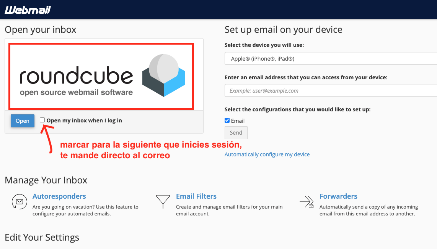This screenshot has width=437, height=249.
Task: Click the Autoresponders vacation description text
Action: coord(85,210)
